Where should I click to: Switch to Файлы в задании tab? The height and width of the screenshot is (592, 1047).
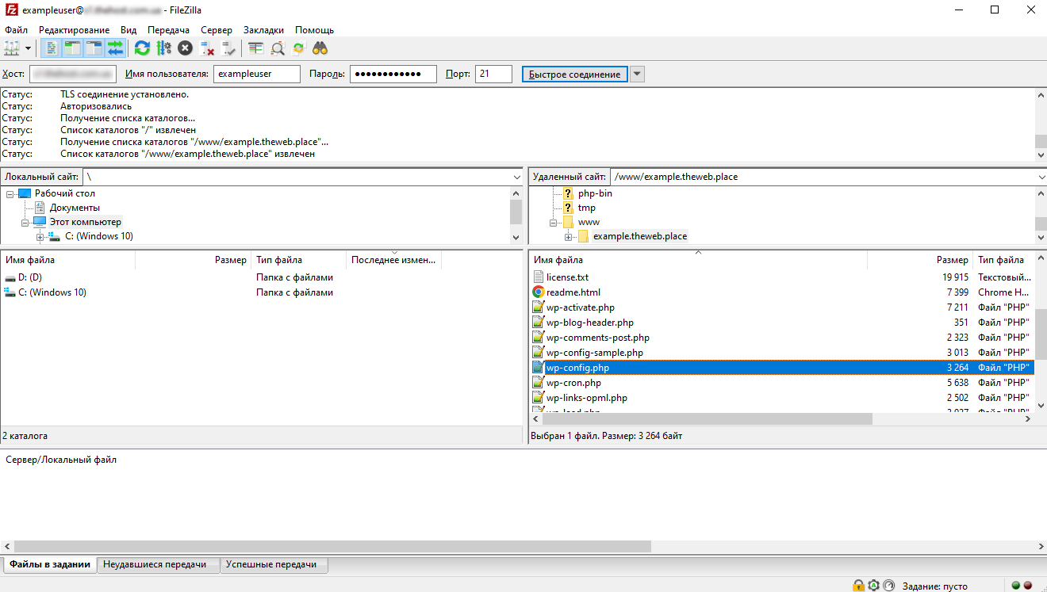click(x=50, y=565)
